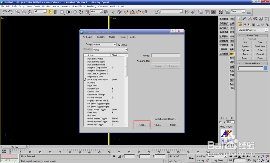Toggle the AutoGrid checkbox
The width and height of the screenshot is (270, 163).
pyautogui.click(x=245, y=39)
